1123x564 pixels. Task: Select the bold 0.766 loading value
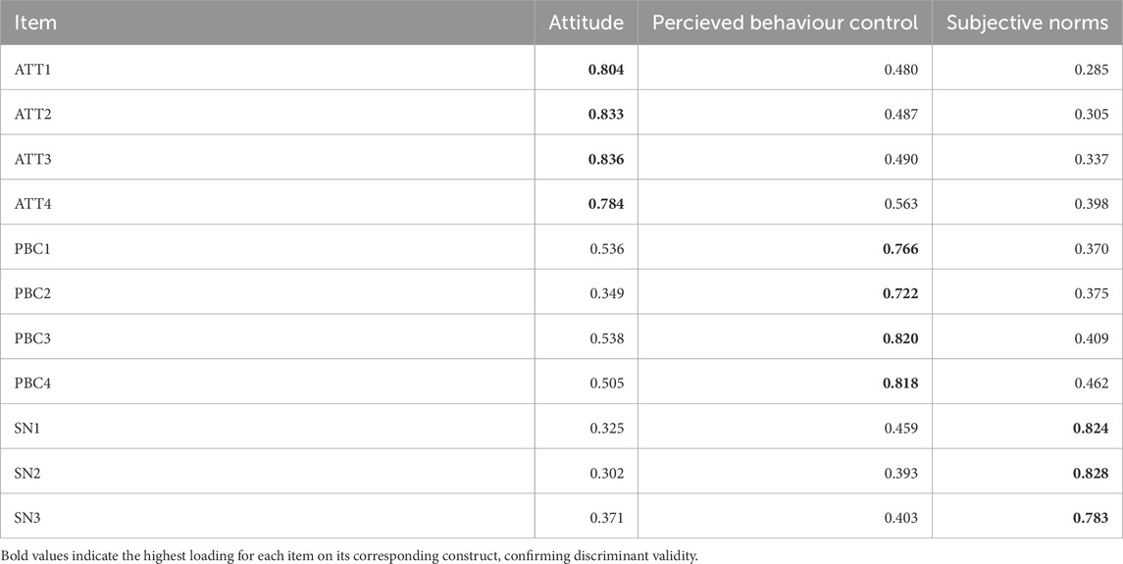[x=900, y=249]
